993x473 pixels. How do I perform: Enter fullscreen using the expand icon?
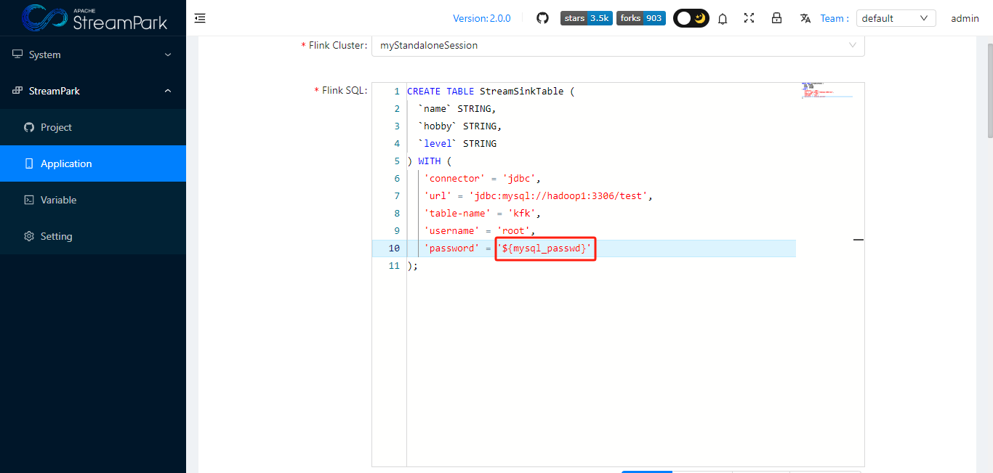pos(749,18)
